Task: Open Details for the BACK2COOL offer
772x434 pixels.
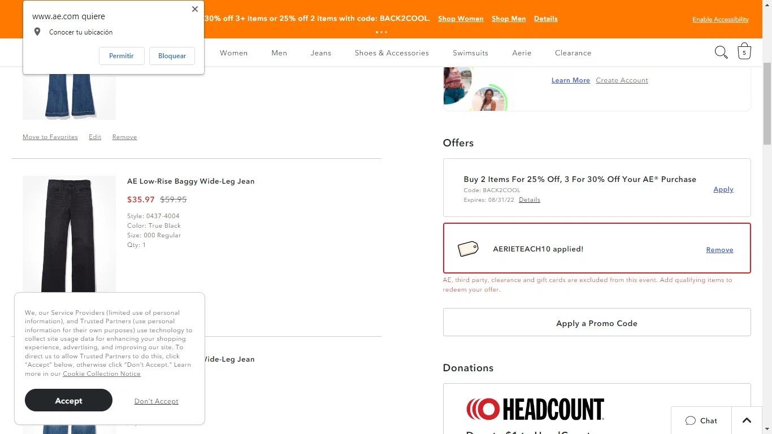Action: [530, 199]
